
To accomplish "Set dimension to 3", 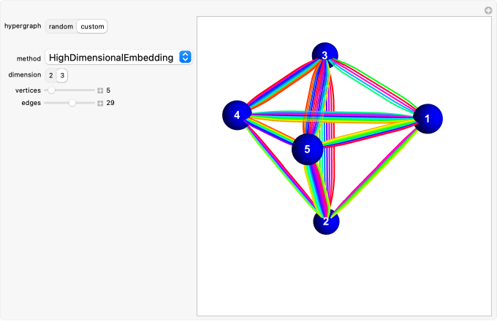I will [x=62, y=75].
